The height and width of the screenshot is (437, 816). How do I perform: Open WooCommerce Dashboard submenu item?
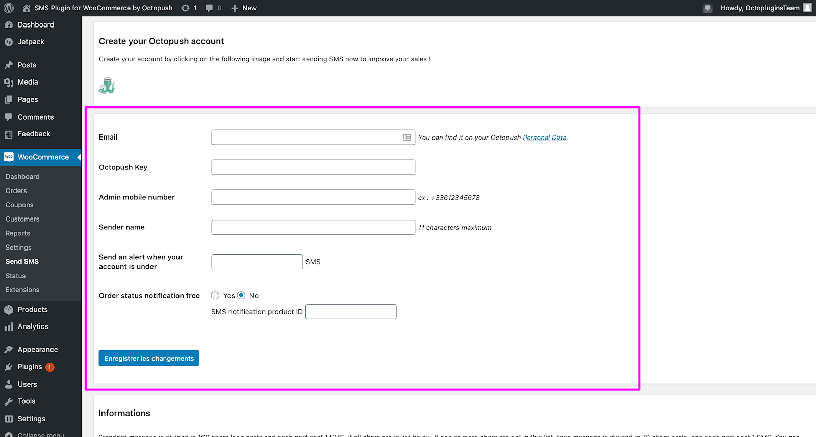(22, 176)
